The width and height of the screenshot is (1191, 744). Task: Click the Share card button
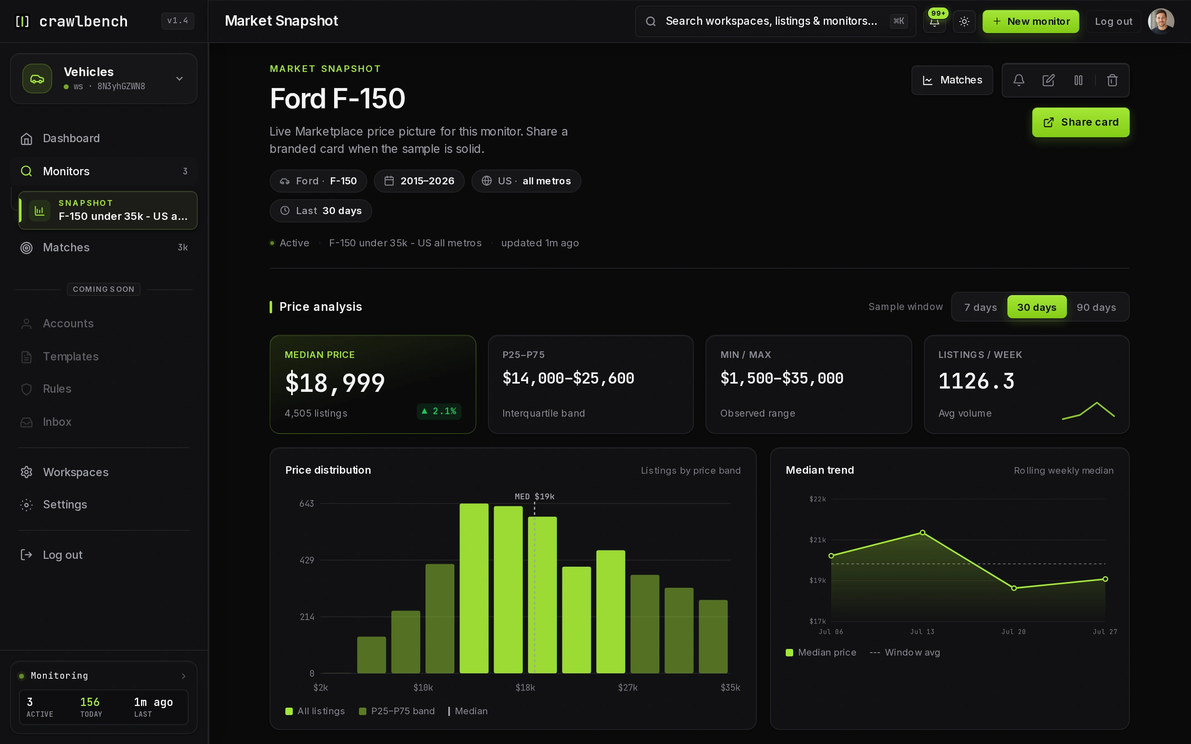point(1080,122)
